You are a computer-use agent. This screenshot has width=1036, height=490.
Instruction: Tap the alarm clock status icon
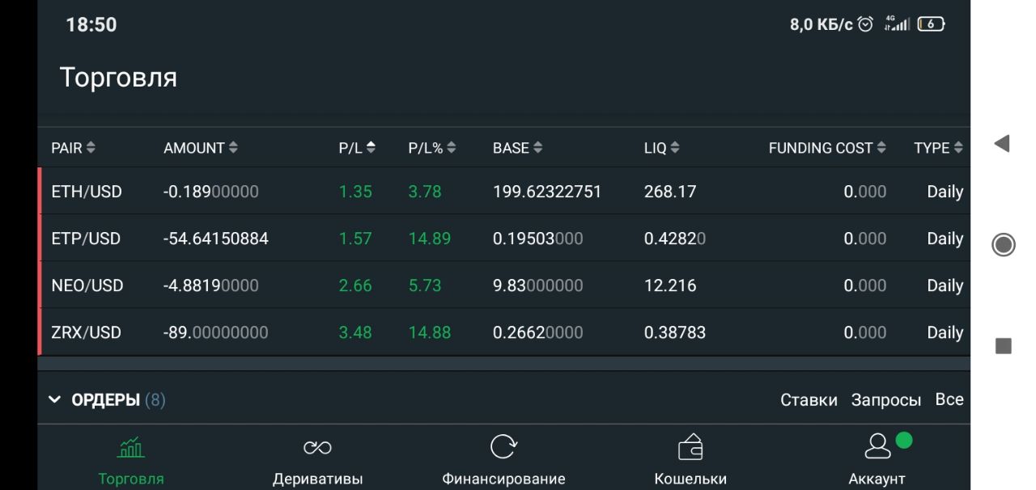tap(867, 24)
